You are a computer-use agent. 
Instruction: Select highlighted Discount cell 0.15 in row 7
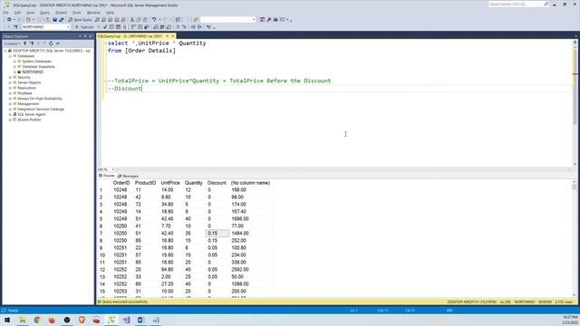(217, 234)
